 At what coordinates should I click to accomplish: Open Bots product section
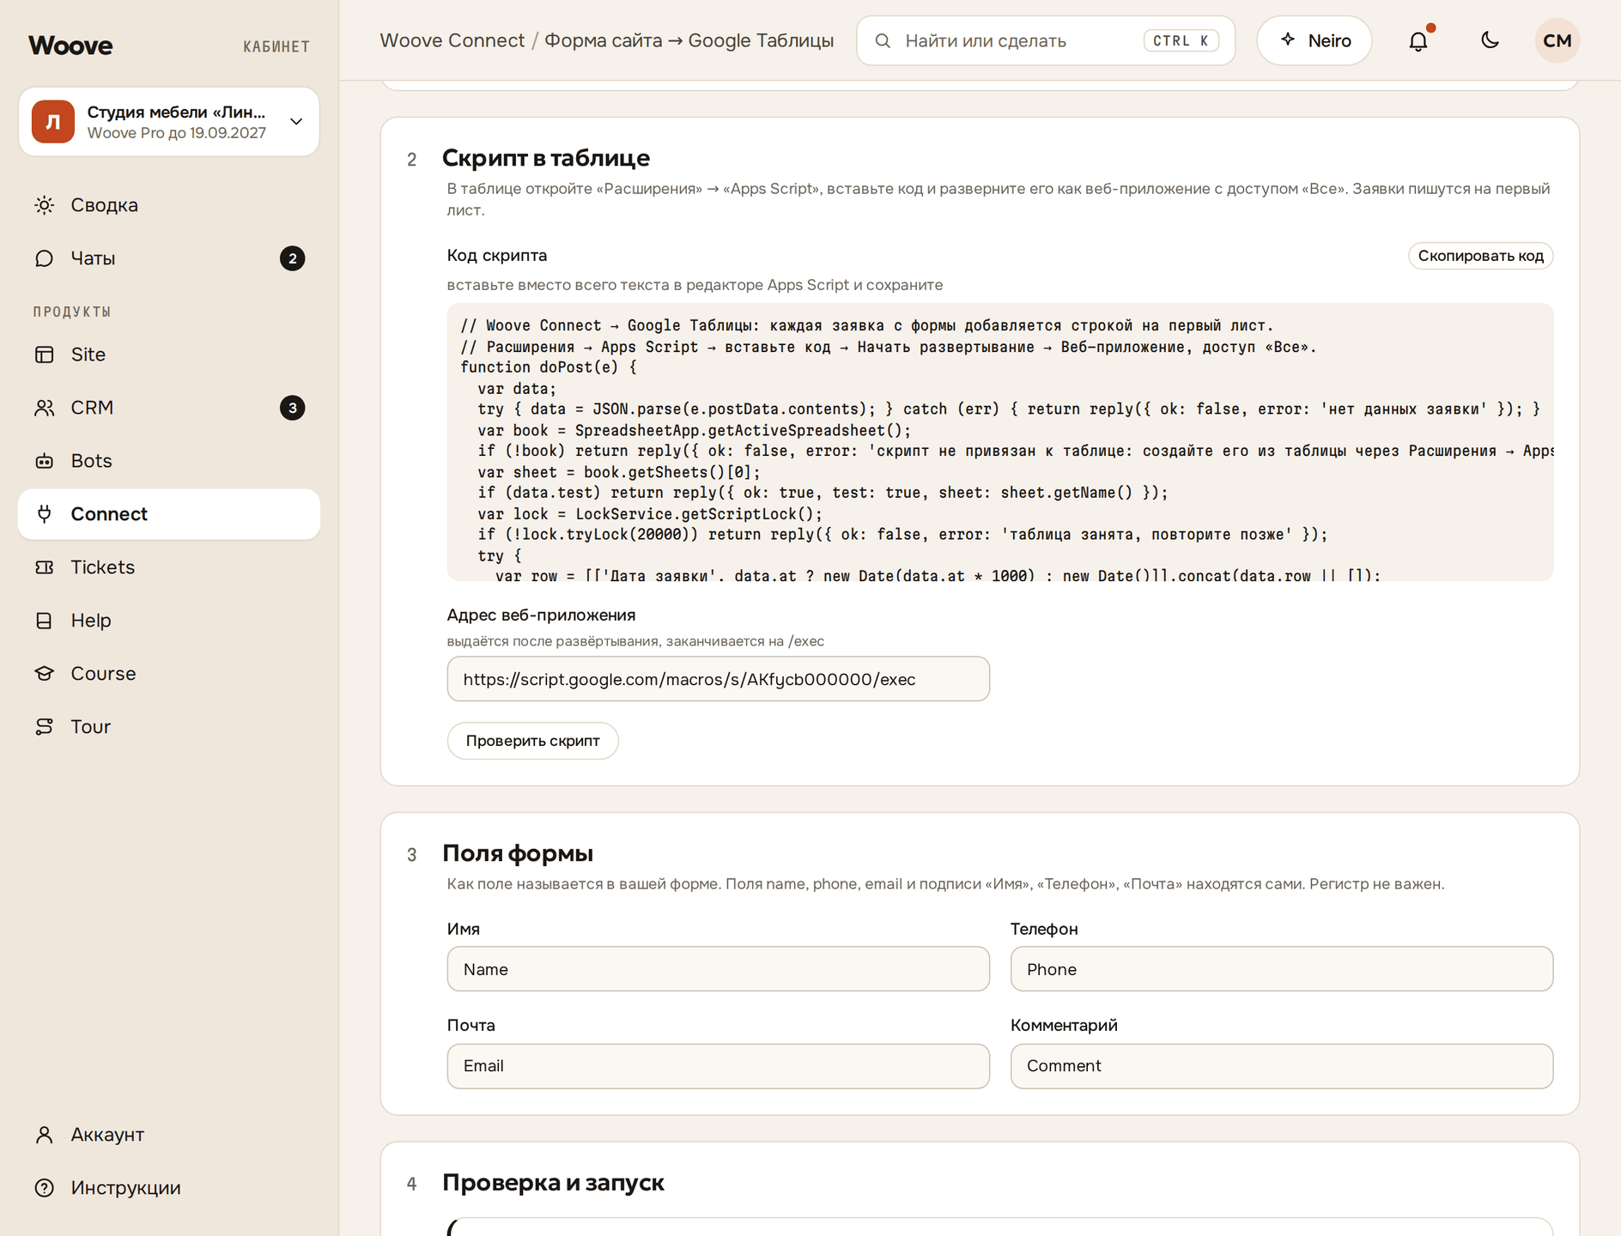click(169, 461)
